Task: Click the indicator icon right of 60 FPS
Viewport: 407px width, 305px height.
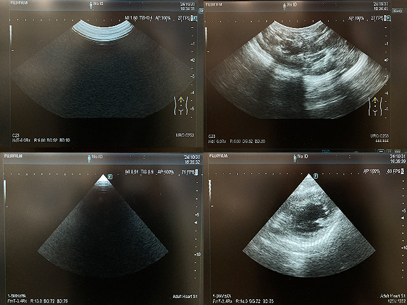Action: [x=403, y=171]
